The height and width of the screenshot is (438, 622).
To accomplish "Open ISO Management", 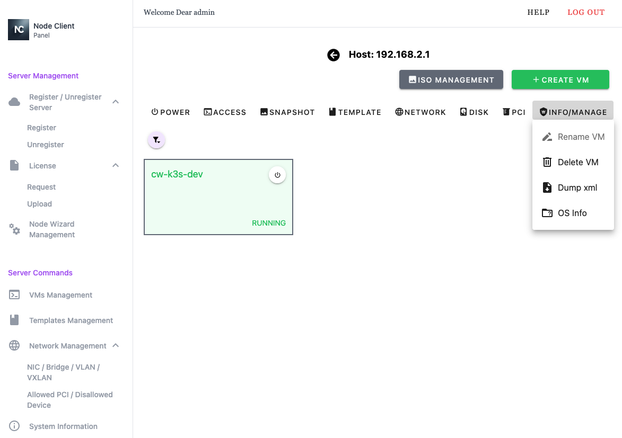I will [451, 80].
